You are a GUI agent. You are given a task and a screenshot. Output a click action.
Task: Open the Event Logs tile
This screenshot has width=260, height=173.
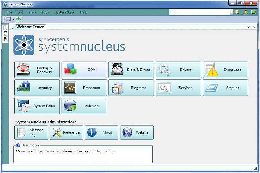coord(226,70)
